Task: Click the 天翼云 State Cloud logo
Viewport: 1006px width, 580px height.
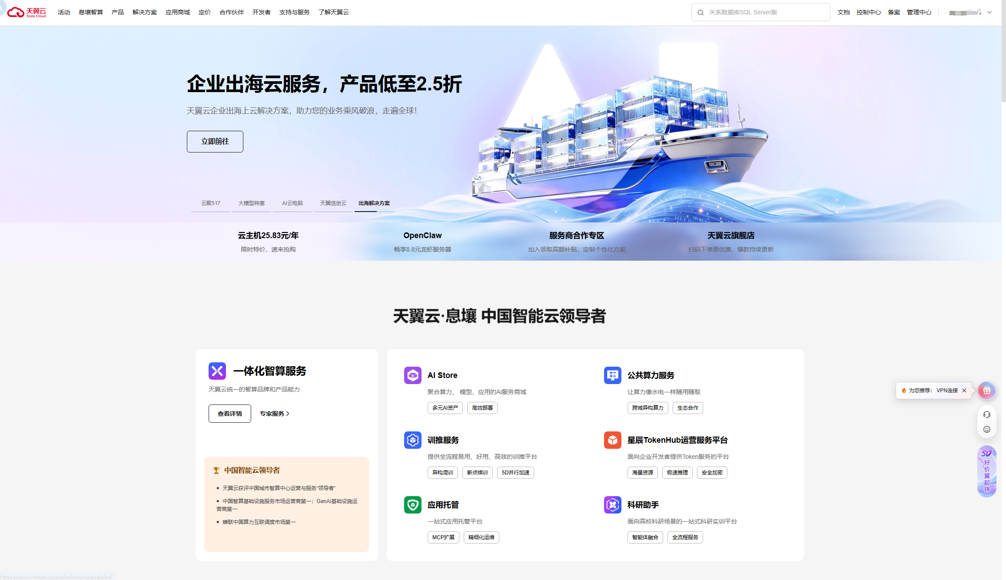Action: [x=27, y=12]
